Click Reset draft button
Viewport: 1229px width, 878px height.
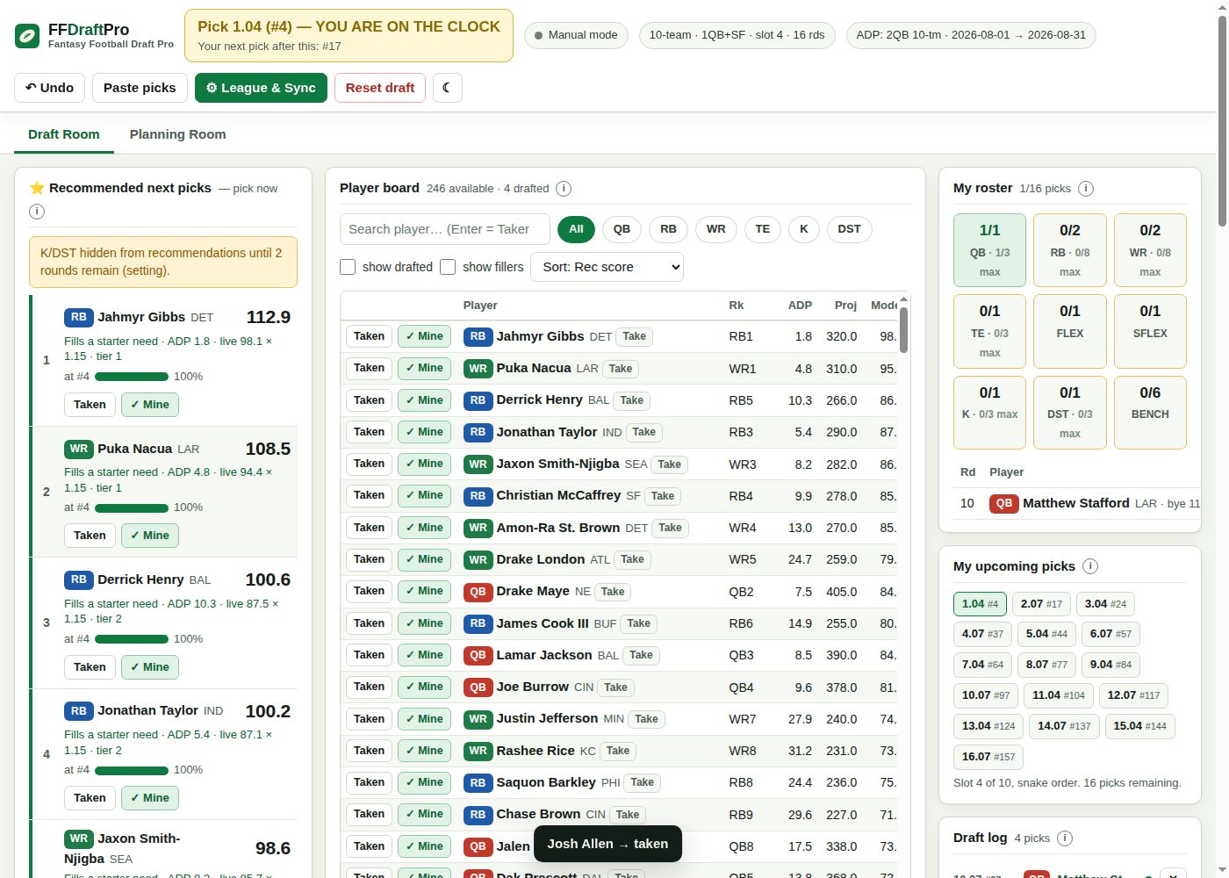(380, 88)
